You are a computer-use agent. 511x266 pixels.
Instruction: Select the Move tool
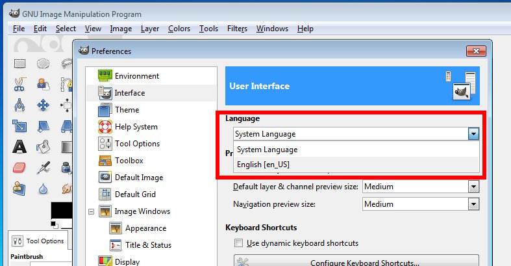coord(43,105)
